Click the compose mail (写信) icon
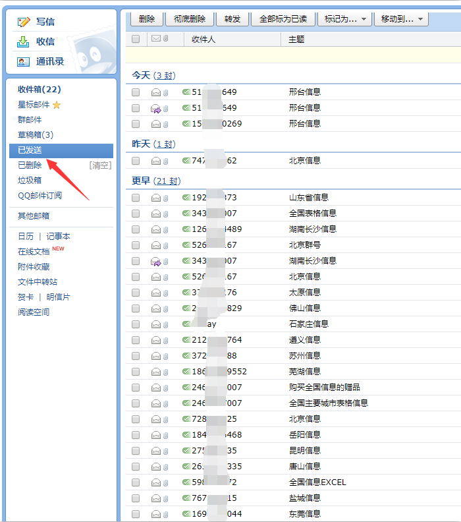The height and width of the screenshot is (522, 461). pos(24,22)
